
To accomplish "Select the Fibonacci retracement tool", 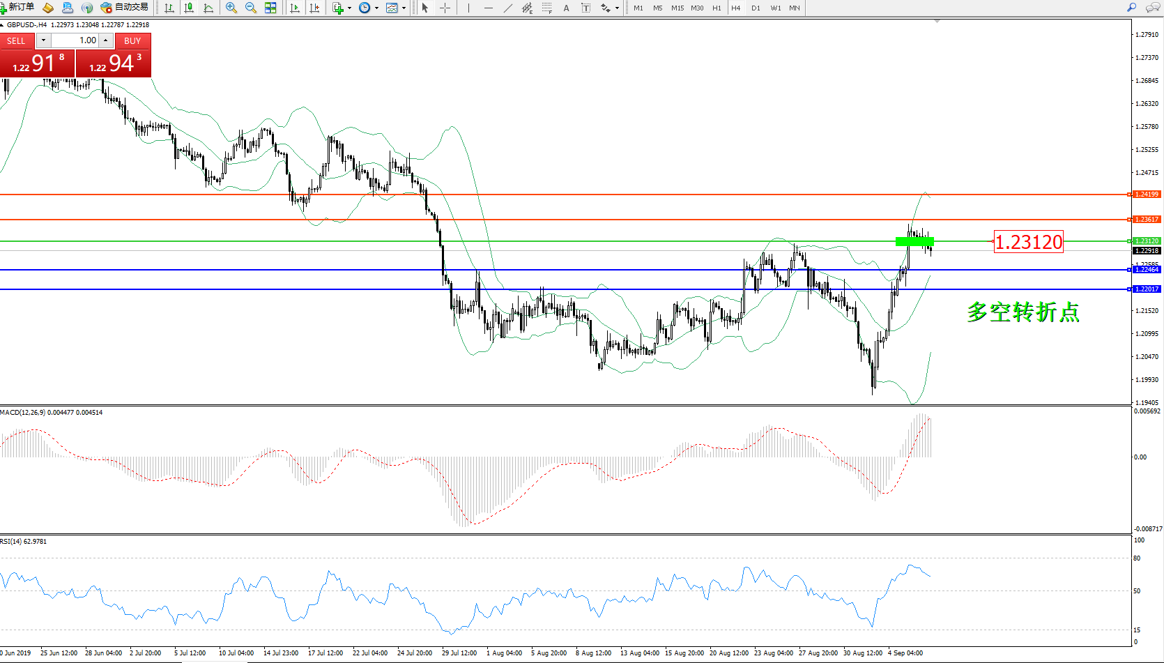I will 547,8.
